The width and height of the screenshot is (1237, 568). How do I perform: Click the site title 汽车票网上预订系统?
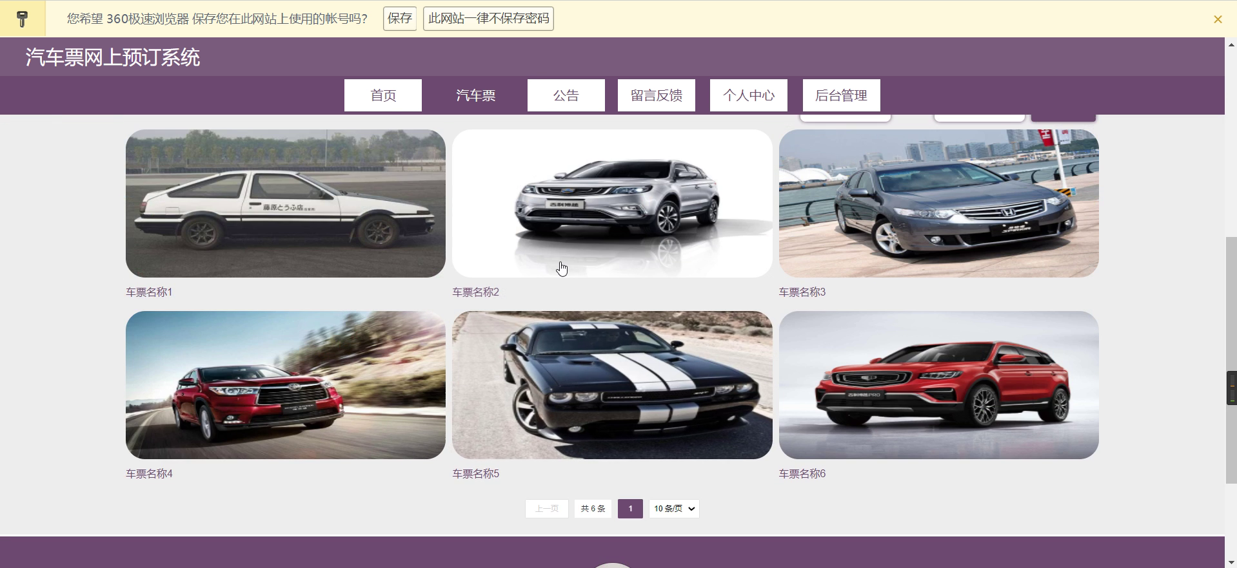click(x=113, y=57)
